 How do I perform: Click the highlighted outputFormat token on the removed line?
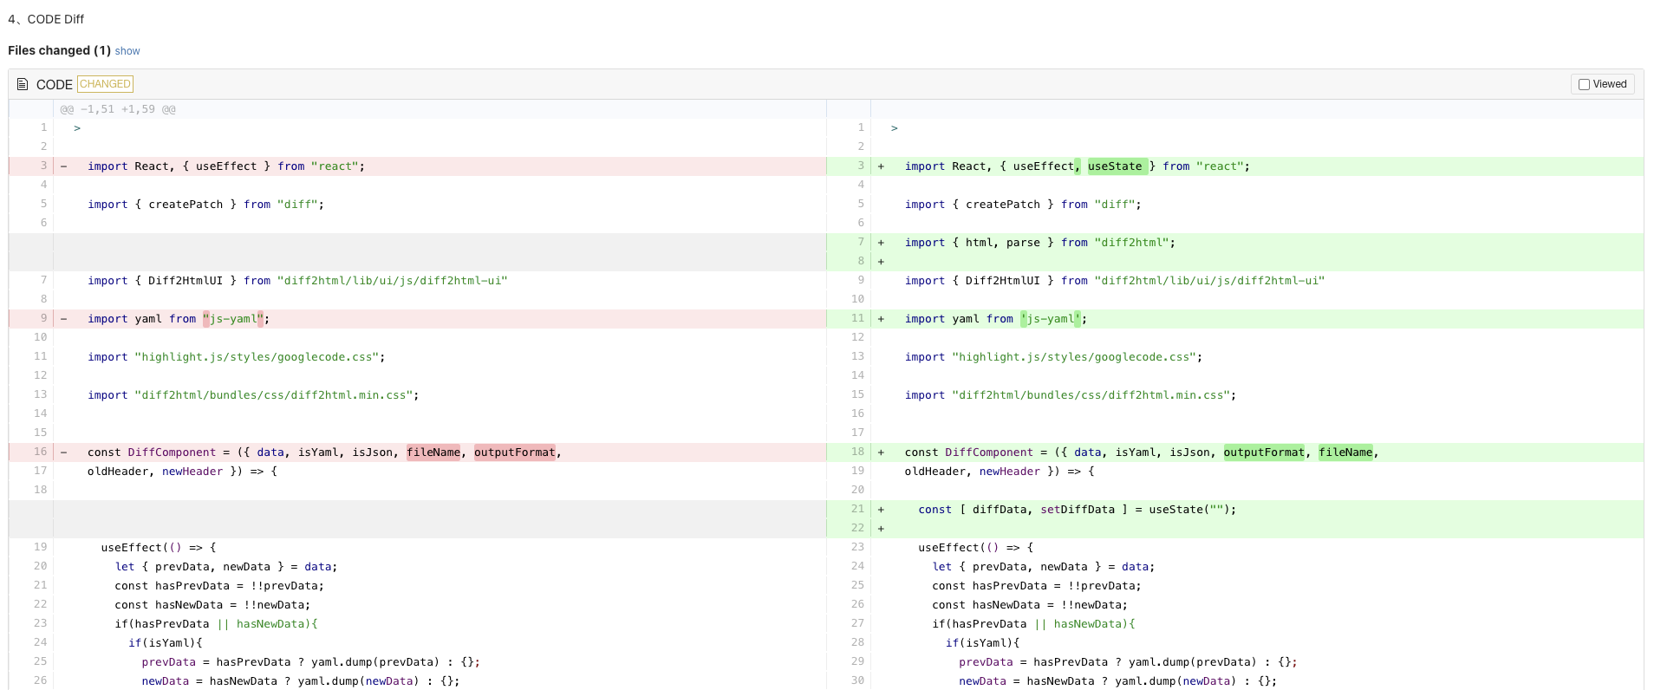pyautogui.click(x=514, y=452)
